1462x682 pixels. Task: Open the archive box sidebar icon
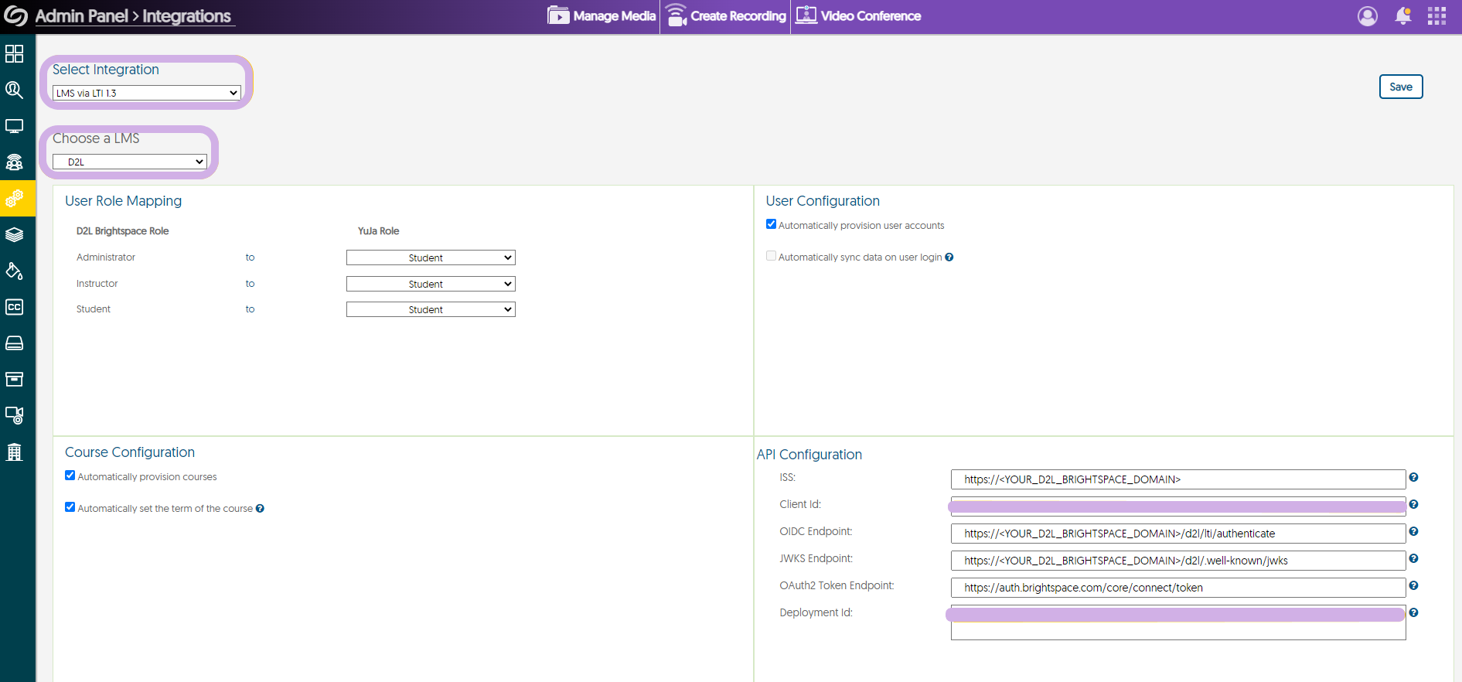click(x=14, y=379)
